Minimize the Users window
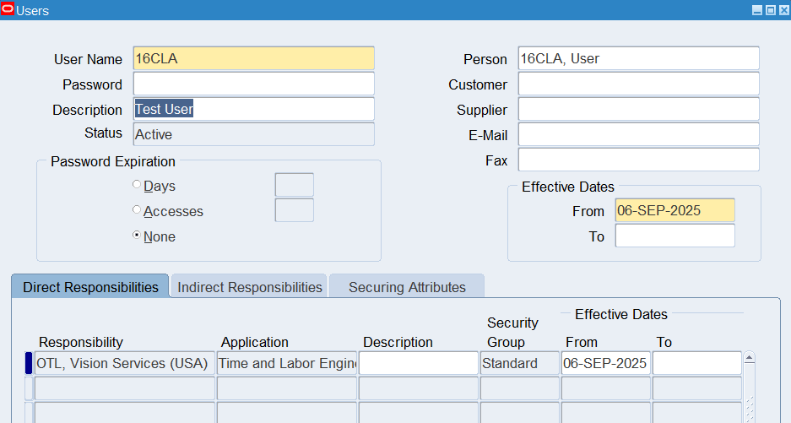 pyautogui.click(x=757, y=10)
